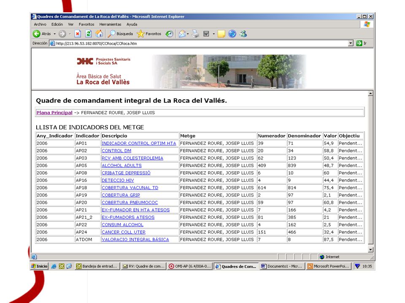Open the Edición menu

[57, 24]
